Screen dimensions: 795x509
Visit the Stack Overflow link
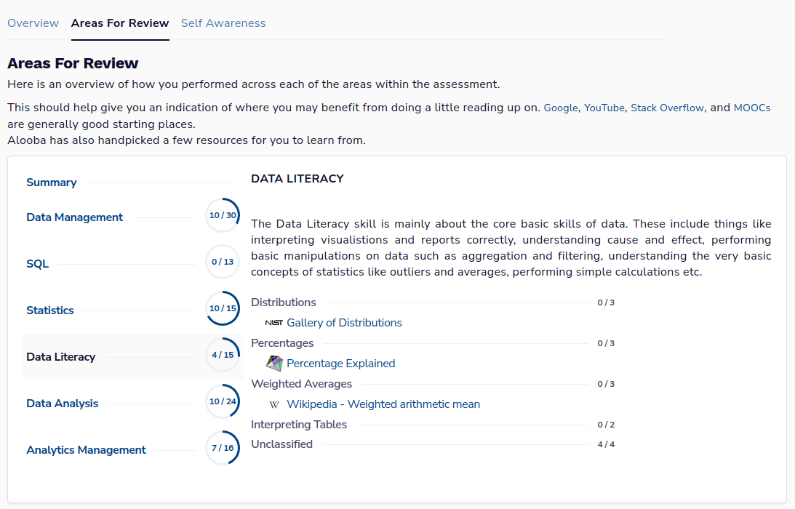(x=667, y=108)
